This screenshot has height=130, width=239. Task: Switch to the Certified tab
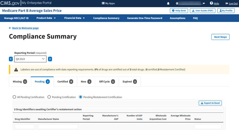point(65,81)
